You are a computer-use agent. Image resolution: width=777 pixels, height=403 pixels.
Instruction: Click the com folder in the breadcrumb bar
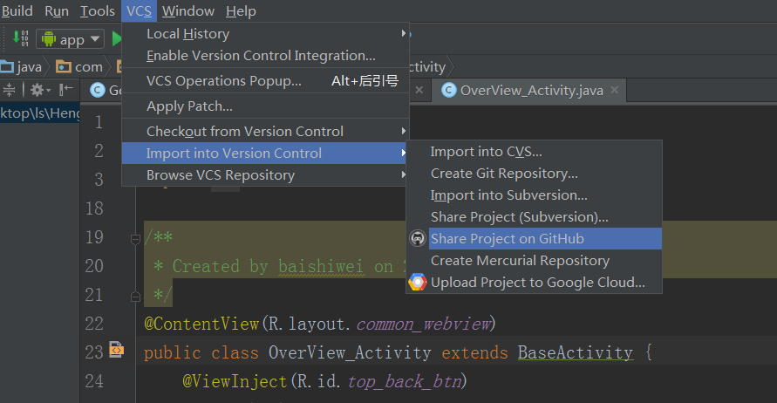point(79,66)
